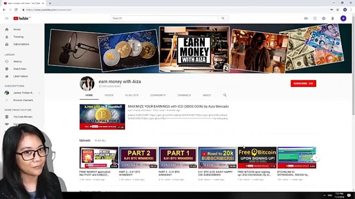
Task: Open the BTCONLINE.IO withdrawal tricks thumbnail
Action: click(297, 158)
